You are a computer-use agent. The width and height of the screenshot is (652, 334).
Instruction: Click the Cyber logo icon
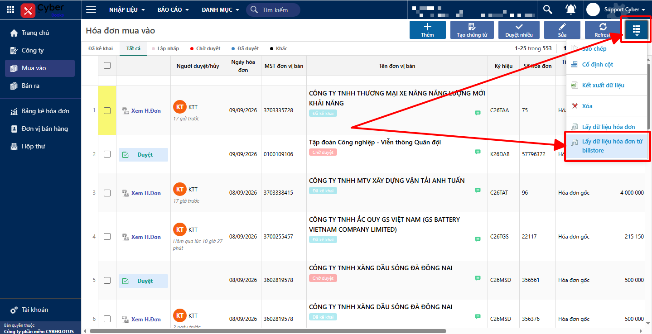click(28, 10)
